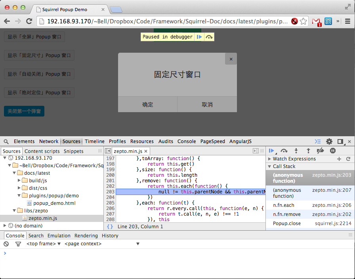Step into next function call

coord(296,151)
